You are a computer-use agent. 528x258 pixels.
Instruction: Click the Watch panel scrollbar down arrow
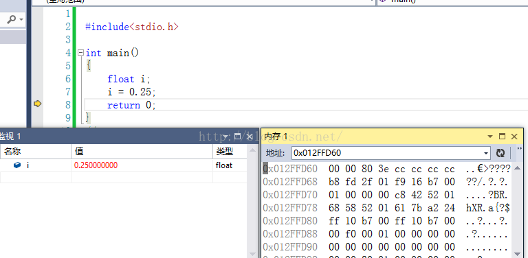[252, 254]
